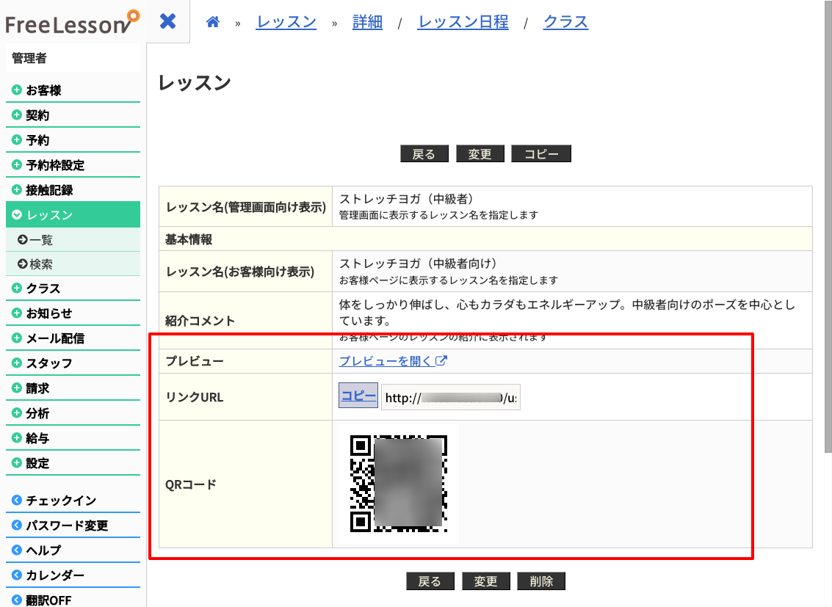
Task: Collapse the レッスン sidebar section
Action: [49, 215]
